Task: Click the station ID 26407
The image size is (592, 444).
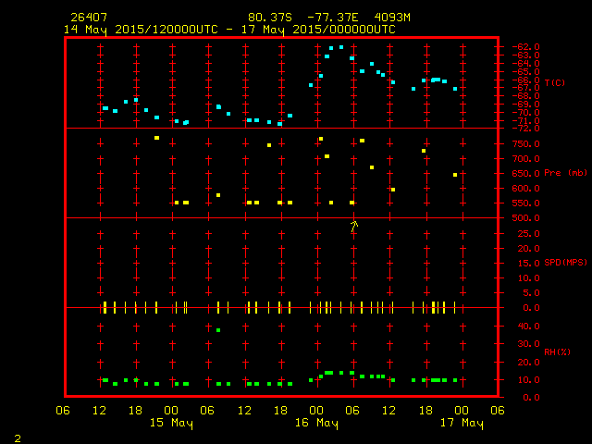Action: (x=89, y=18)
